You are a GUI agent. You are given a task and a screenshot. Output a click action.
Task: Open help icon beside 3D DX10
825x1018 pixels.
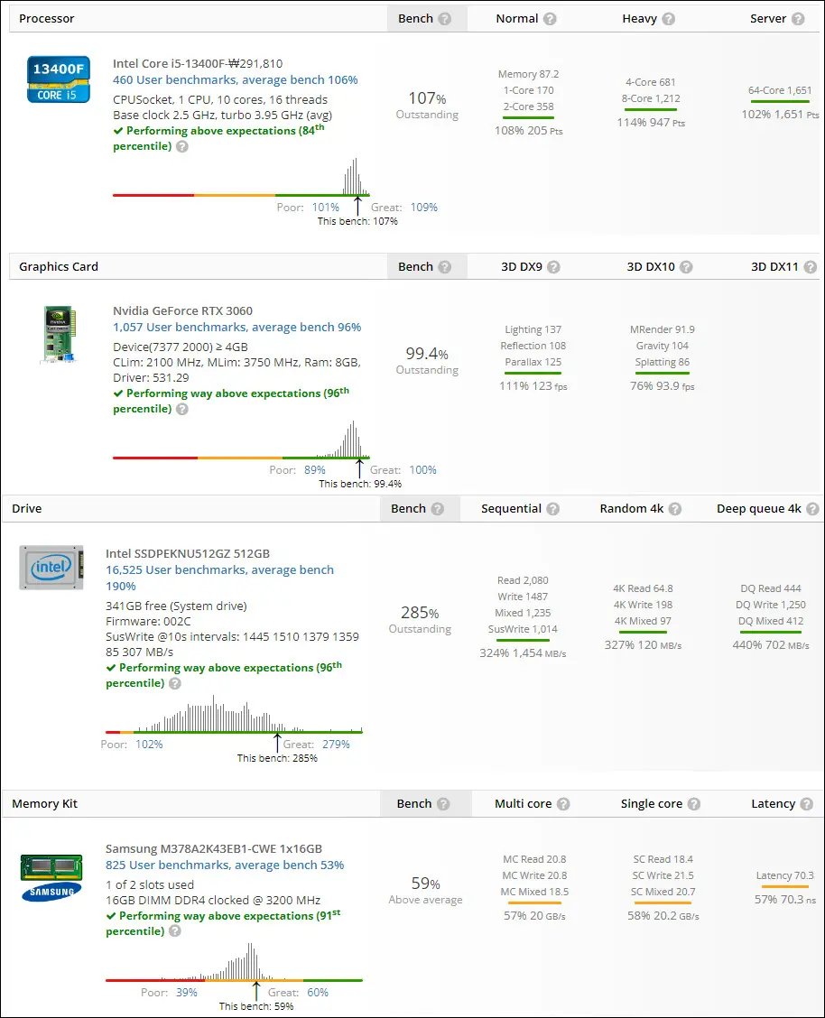click(686, 267)
